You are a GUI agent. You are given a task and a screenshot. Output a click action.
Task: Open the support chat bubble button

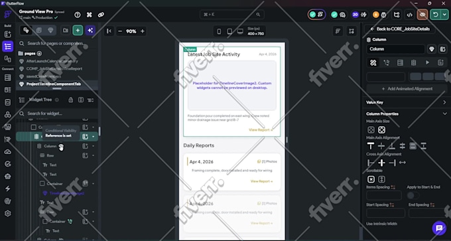point(439,228)
